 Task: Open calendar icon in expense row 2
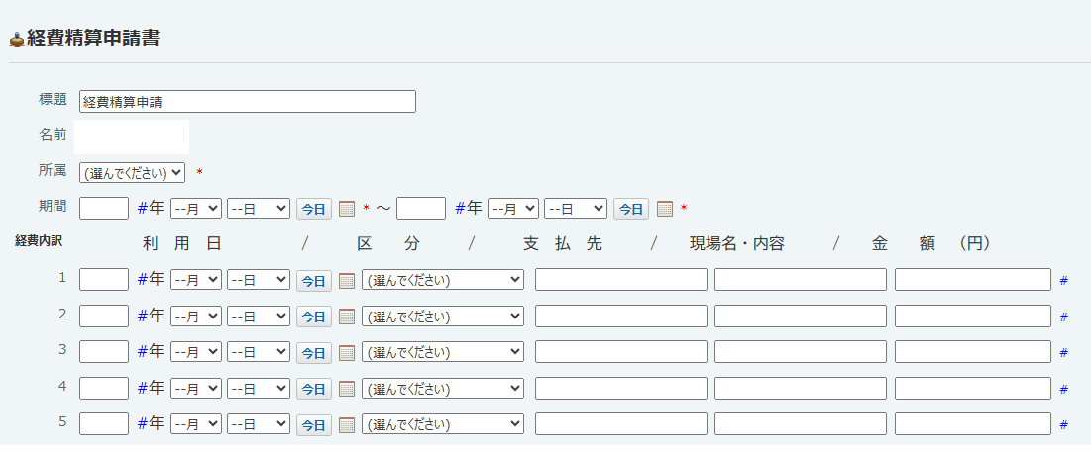click(347, 317)
